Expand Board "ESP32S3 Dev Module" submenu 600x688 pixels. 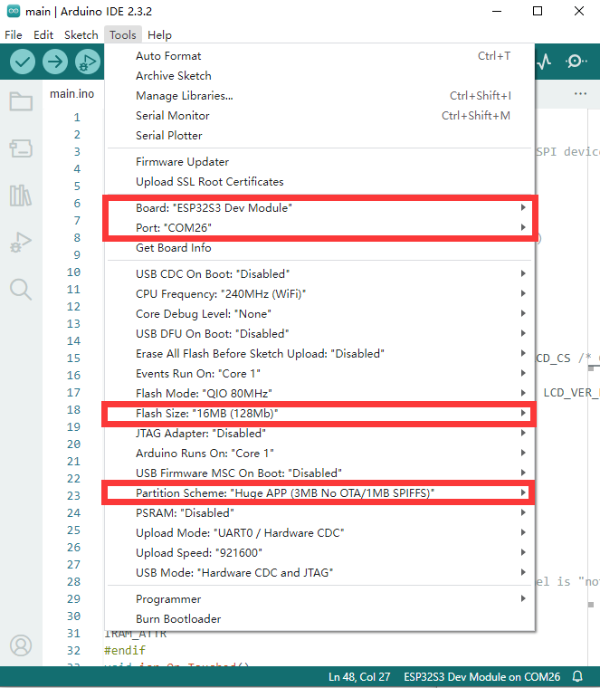(319, 207)
